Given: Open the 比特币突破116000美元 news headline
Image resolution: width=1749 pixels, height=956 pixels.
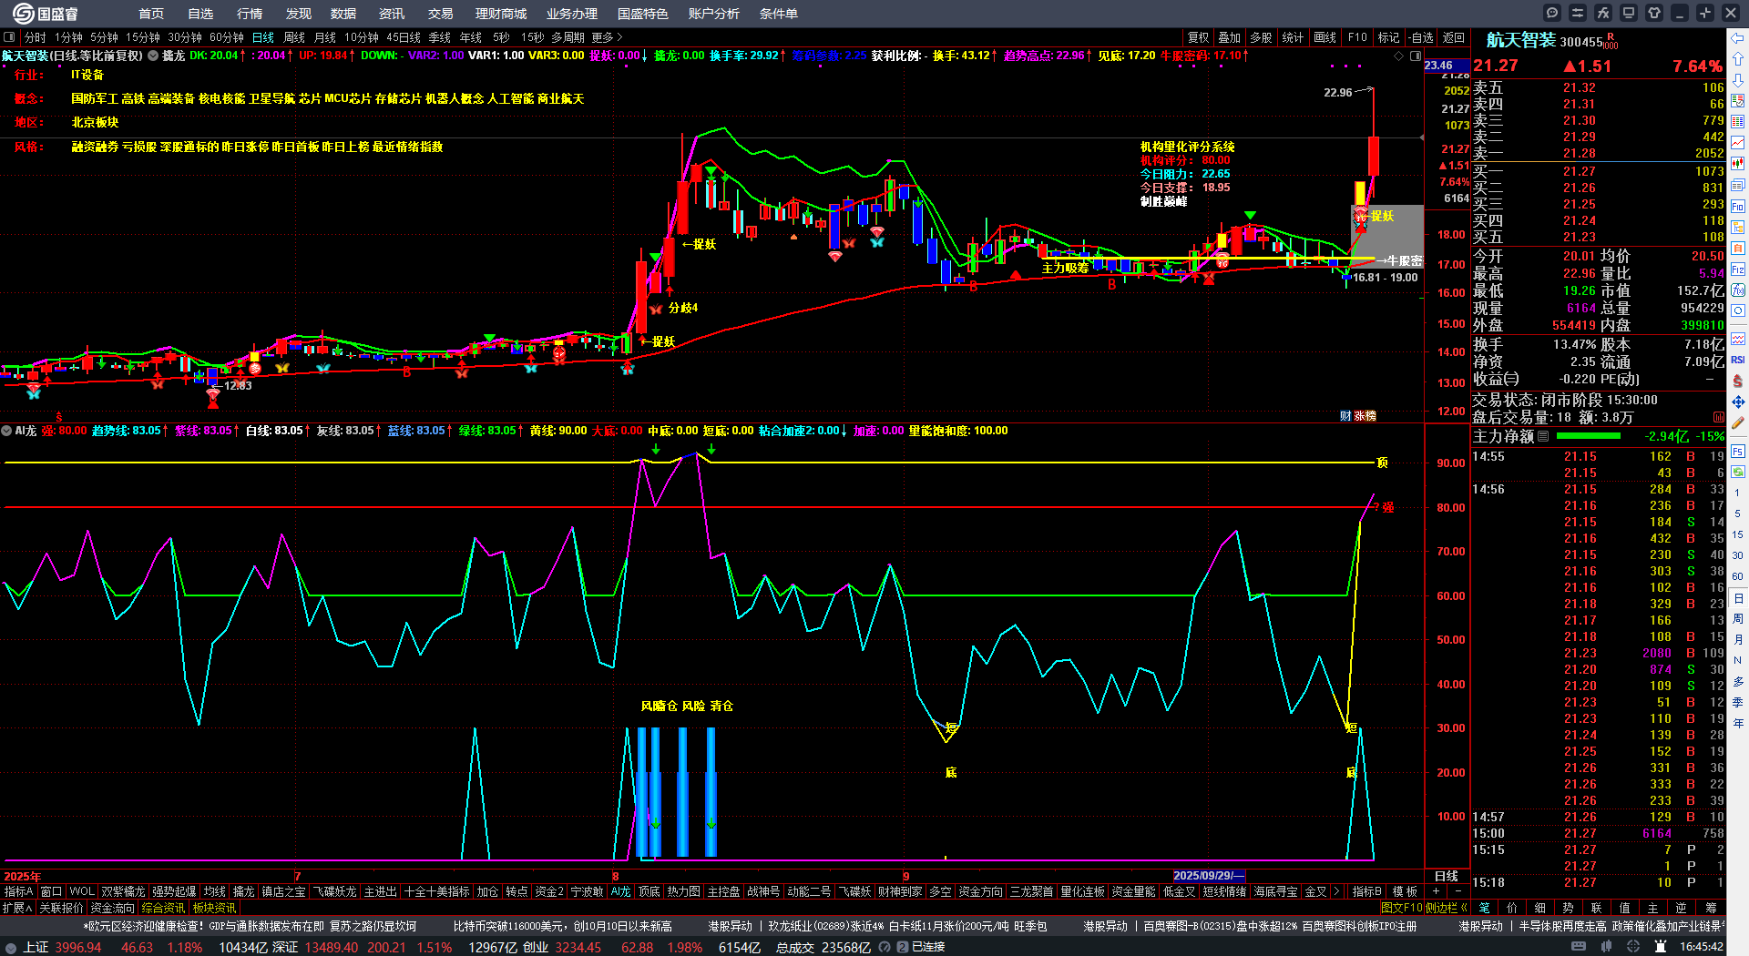Looking at the screenshot, I should [x=562, y=926].
